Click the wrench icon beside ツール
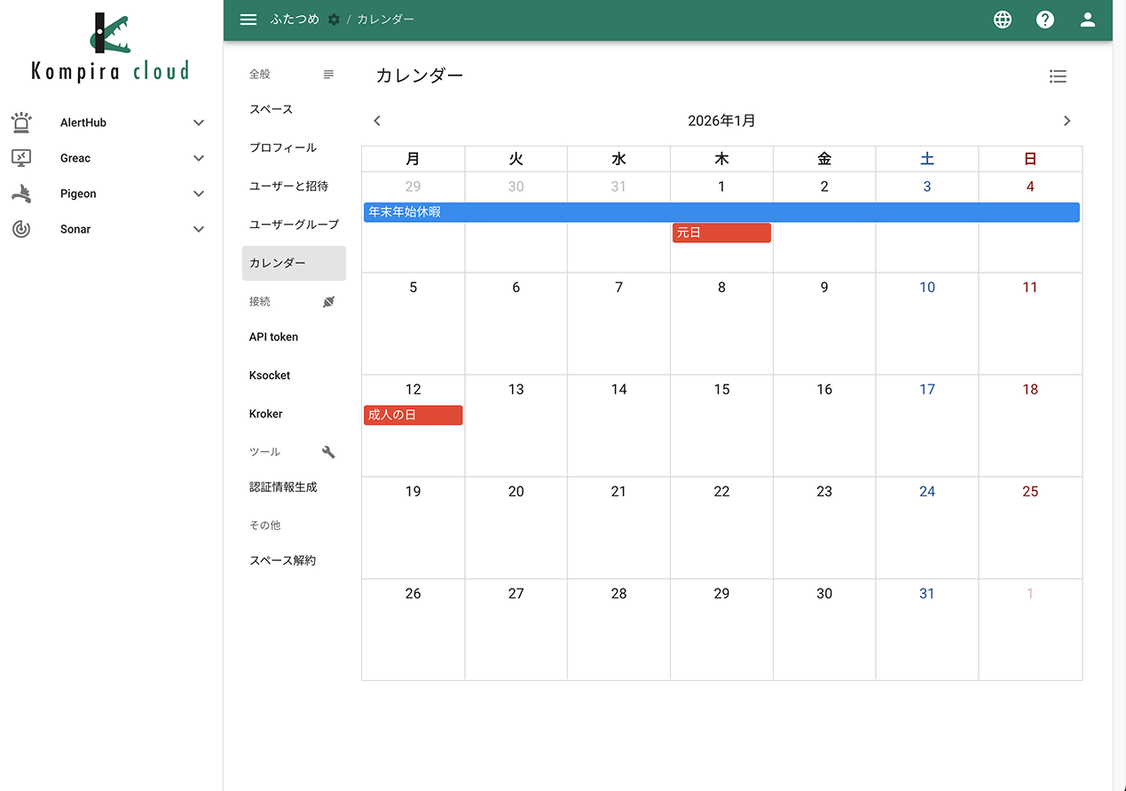The image size is (1126, 791). point(328,452)
